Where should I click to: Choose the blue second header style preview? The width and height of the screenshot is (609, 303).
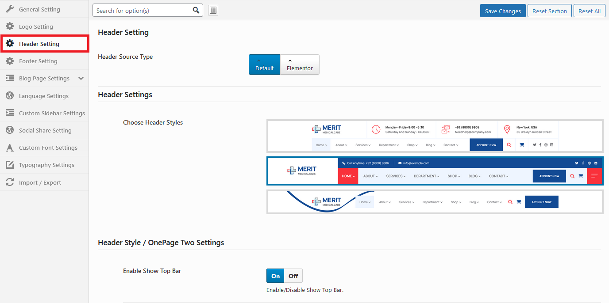point(434,171)
